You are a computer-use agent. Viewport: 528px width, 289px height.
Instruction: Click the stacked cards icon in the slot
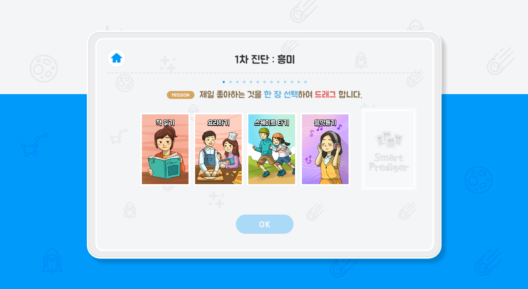click(x=389, y=140)
